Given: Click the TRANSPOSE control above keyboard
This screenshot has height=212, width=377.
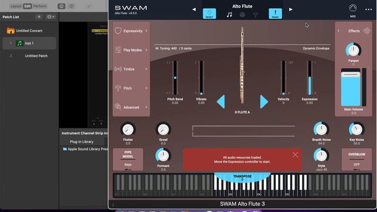Looking at the screenshot, I should point(242,178).
